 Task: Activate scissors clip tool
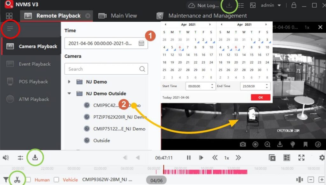pyautogui.click(x=17, y=180)
